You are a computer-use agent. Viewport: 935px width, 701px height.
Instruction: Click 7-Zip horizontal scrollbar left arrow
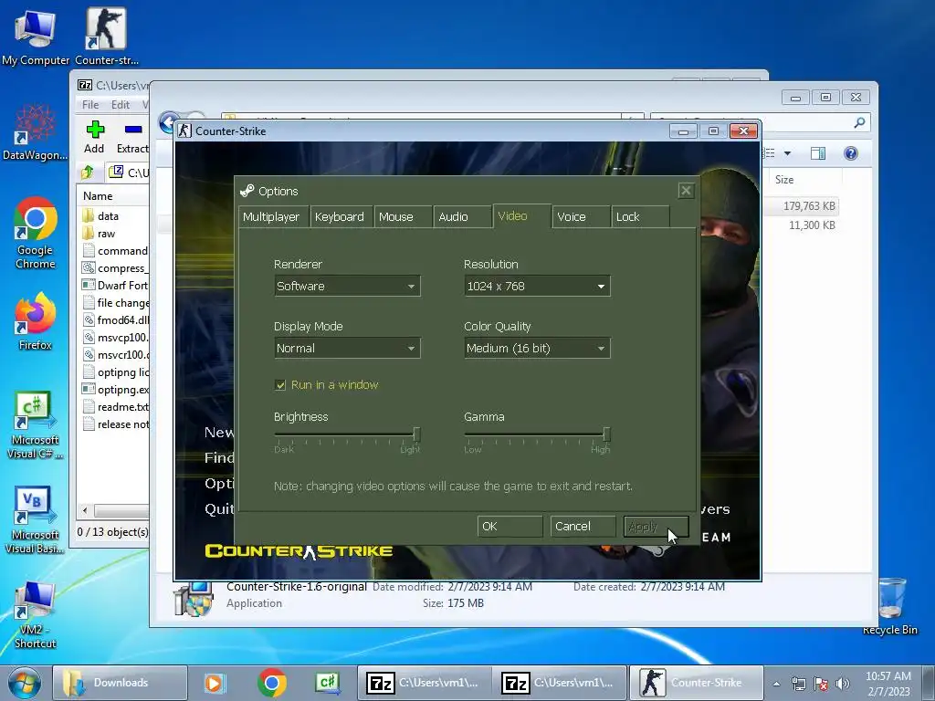point(85,511)
